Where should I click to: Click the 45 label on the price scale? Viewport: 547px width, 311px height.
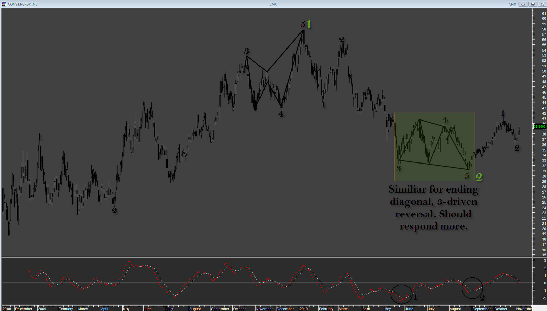pos(544,98)
